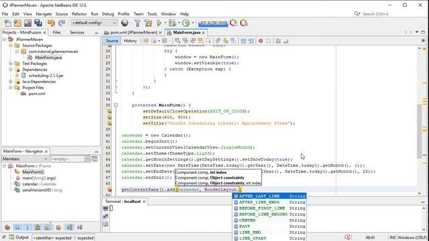The image size is (429, 241).
Task: Select MainForm.java in project tree
Action: pyautogui.click(x=48, y=58)
